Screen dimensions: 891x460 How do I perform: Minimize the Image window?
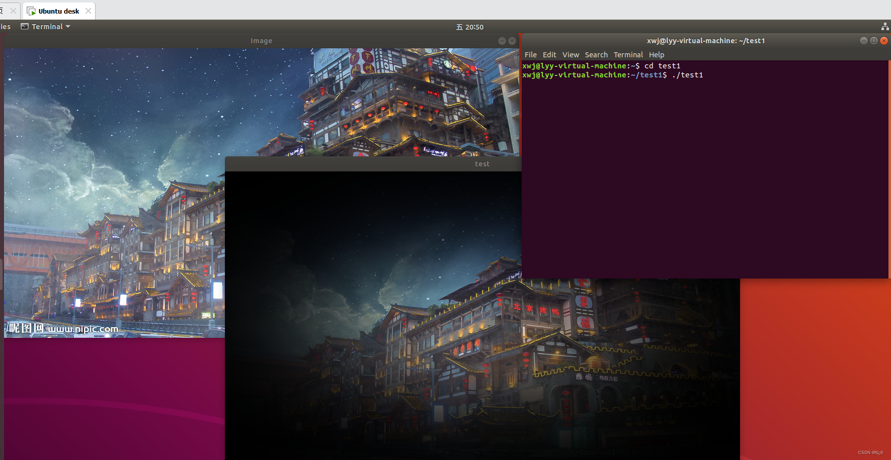pos(502,41)
